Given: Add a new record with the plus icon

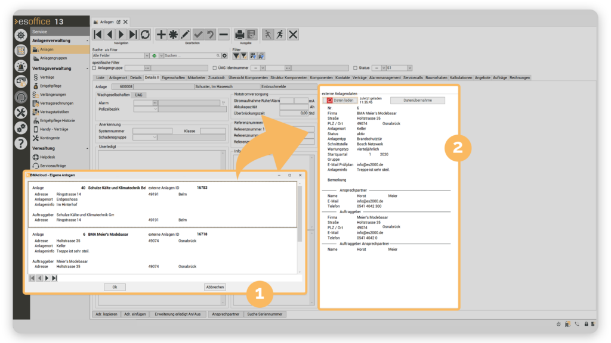Looking at the screenshot, I should [161, 35].
